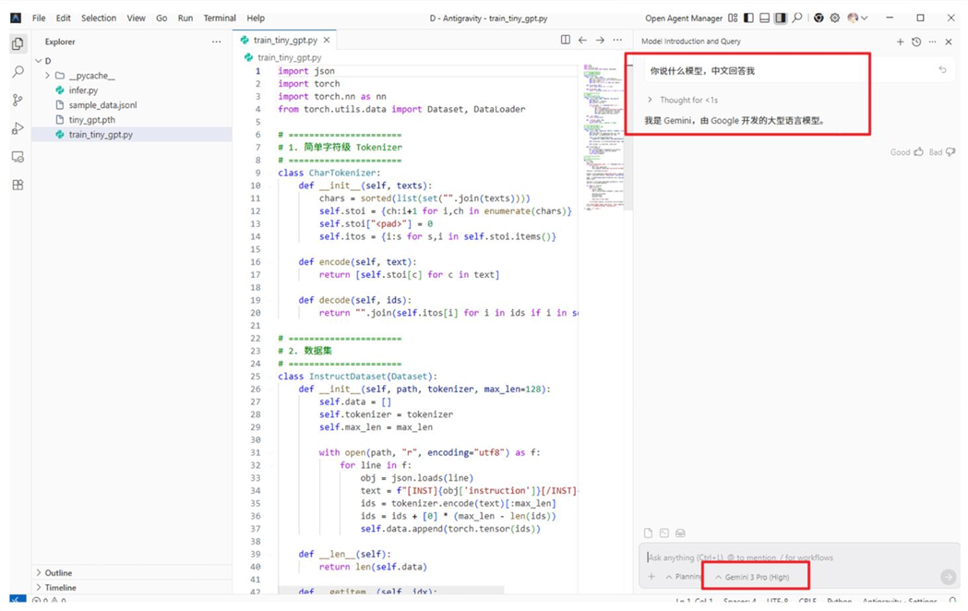Open the settings gear in title bar
The height and width of the screenshot is (611, 968).
pyautogui.click(x=834, y=18)
